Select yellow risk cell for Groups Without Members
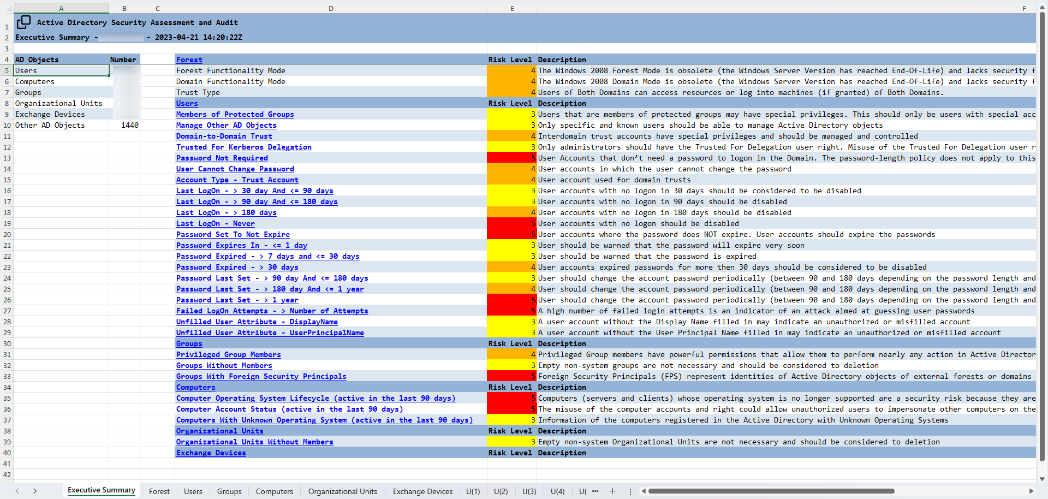The width and height of the screenshot is (1048, 499). [512, 365]
